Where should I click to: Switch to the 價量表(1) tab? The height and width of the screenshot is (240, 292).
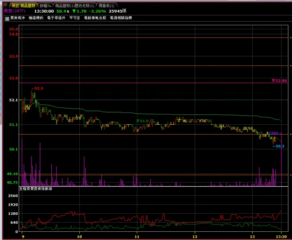click(x=106, y=6)
